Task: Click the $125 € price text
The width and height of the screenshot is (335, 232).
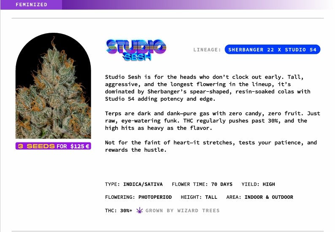Action: [80, 146]
